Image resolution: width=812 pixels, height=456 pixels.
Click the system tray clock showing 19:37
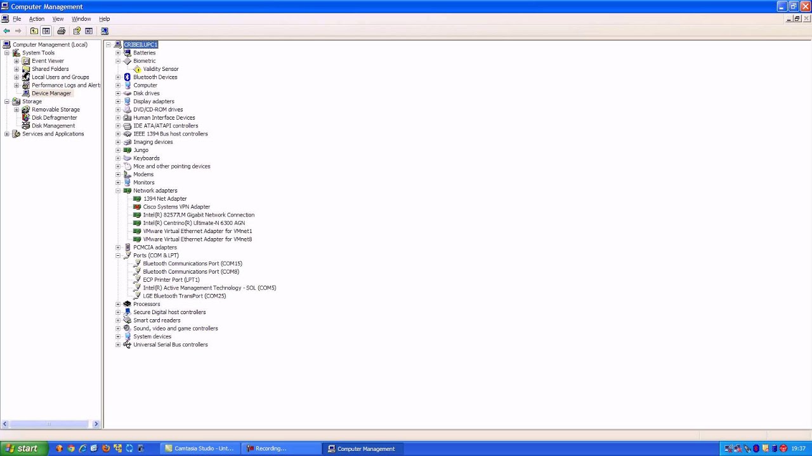[799, 448]
